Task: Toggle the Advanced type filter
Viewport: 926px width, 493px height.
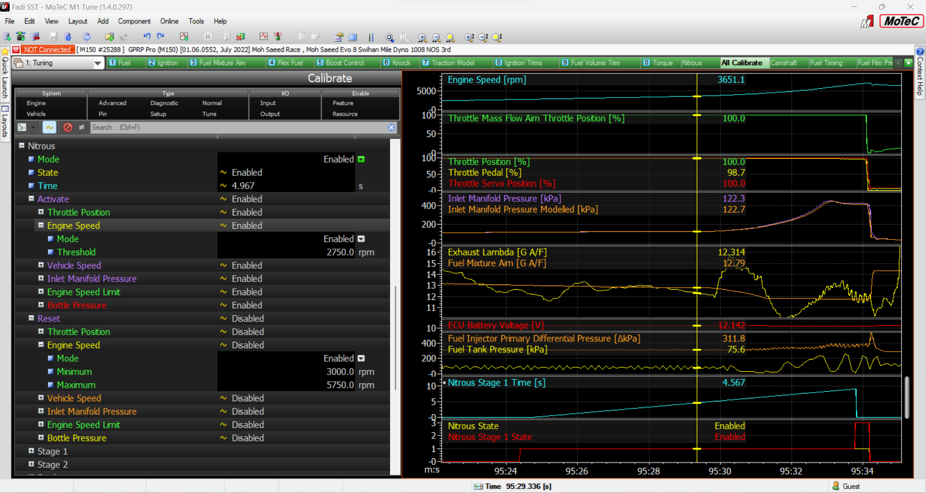Action: [112, 103]
